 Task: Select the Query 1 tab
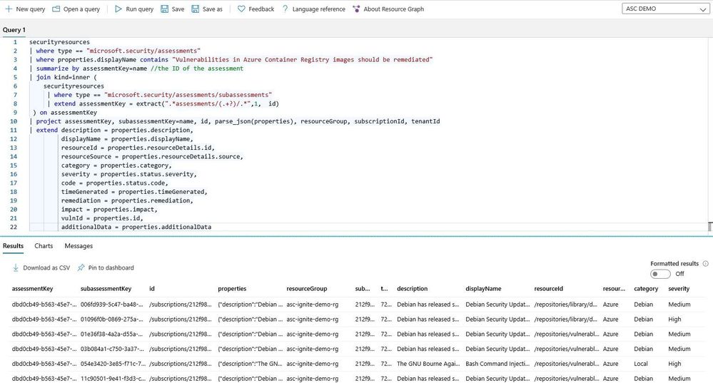pyautogui.click(x=14, y=30)
